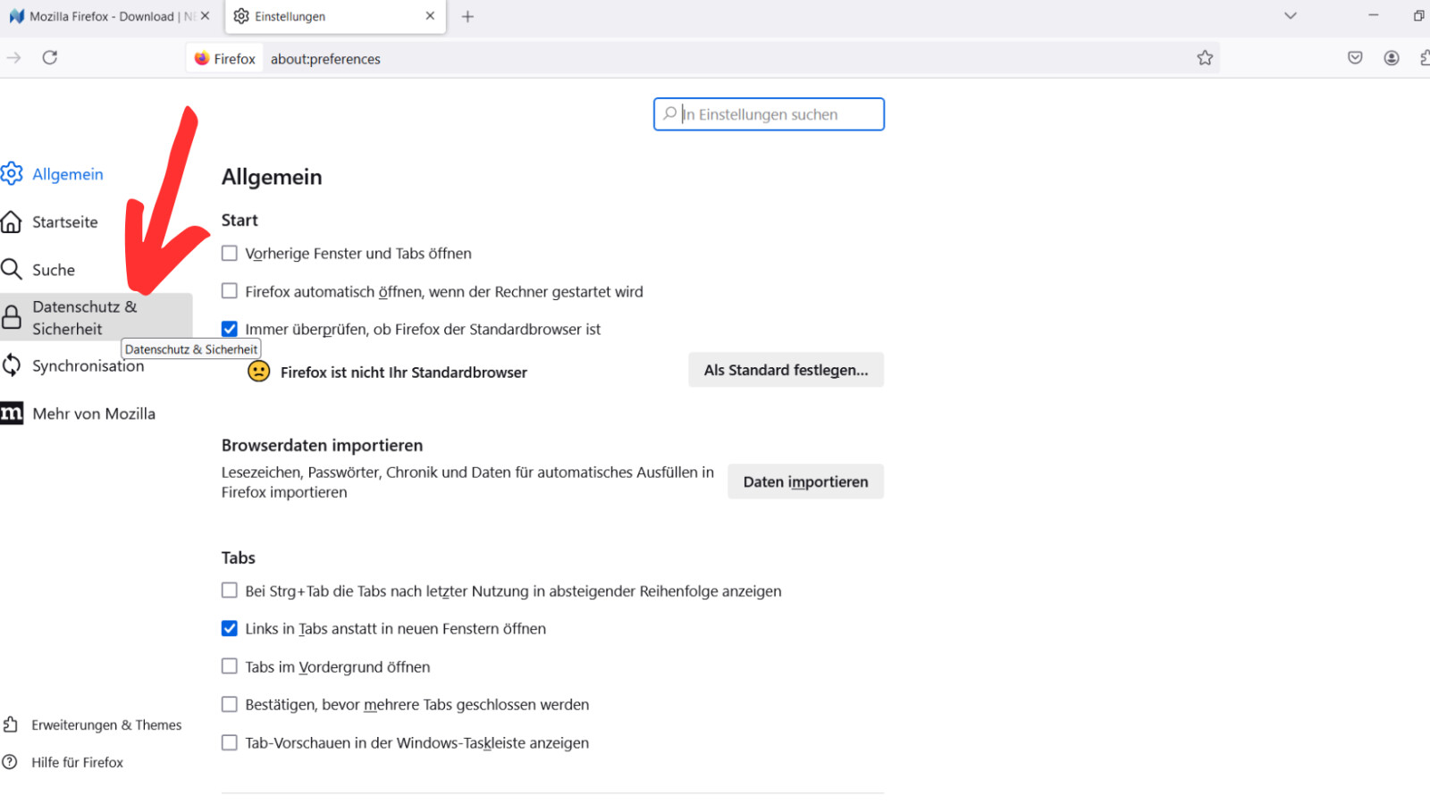Open the Startseite settings category

(65, 222)
